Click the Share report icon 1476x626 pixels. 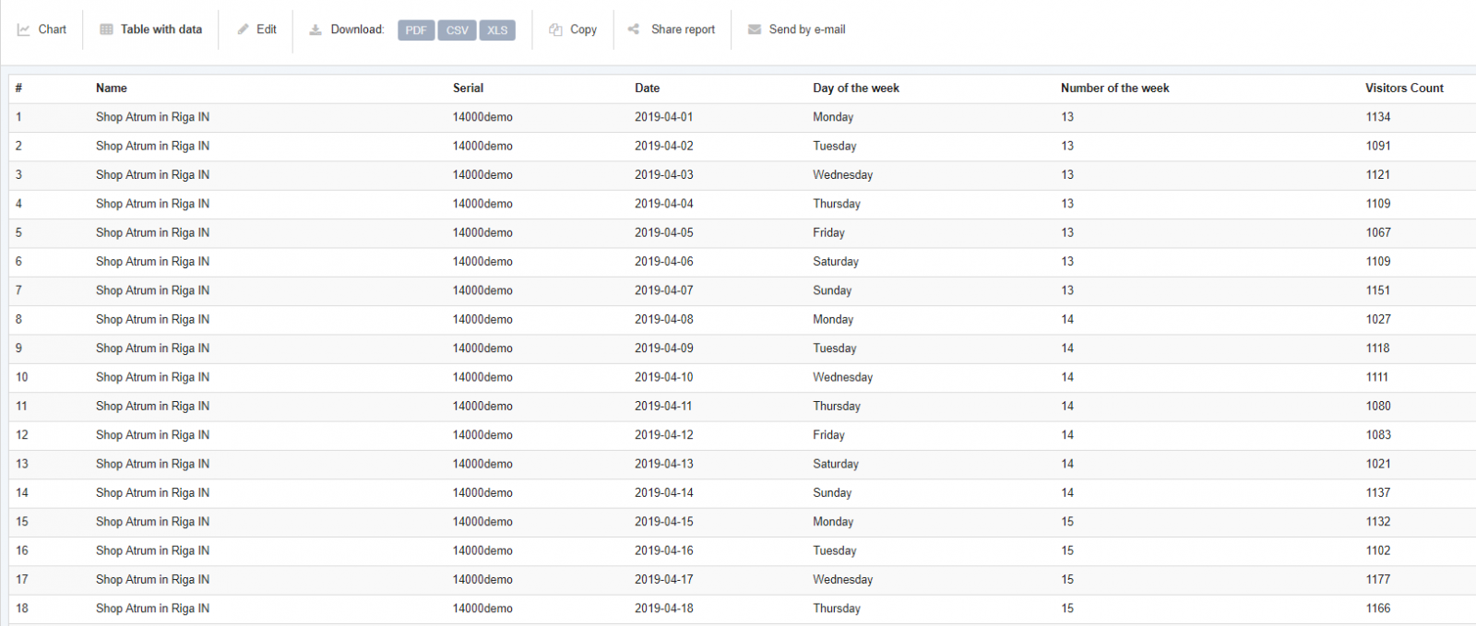(634, 30)
